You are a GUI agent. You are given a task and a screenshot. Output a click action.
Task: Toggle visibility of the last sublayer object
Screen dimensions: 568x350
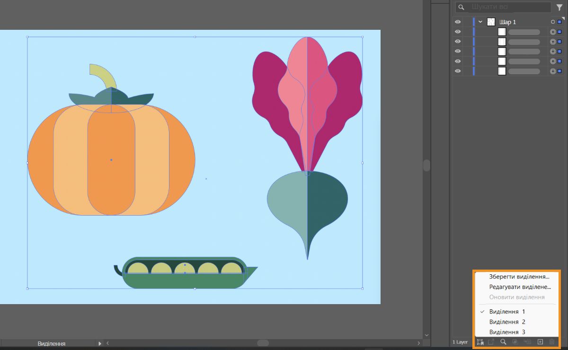click(x=457, y=71)
